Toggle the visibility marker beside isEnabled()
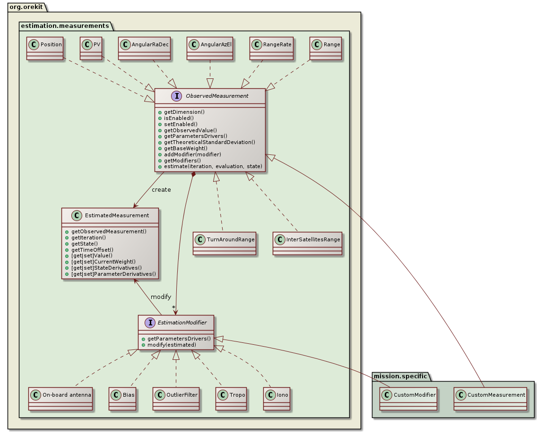544x434 pixels. tap(161, 118)
